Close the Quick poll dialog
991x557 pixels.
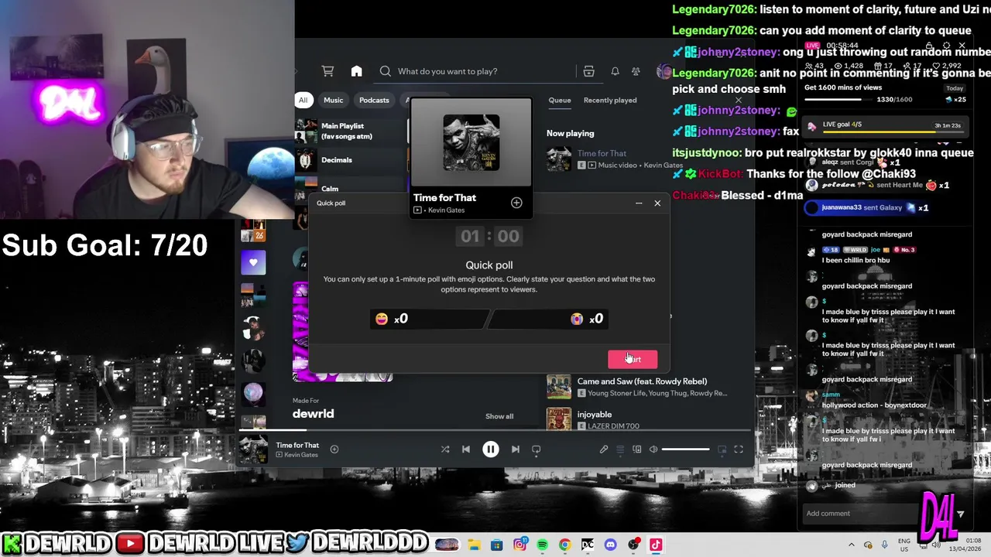tap(657, 203)
